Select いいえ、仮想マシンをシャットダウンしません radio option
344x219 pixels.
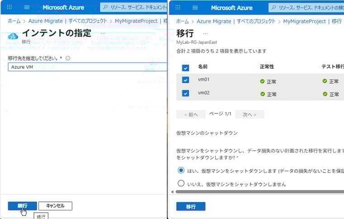tap(181, 183)
